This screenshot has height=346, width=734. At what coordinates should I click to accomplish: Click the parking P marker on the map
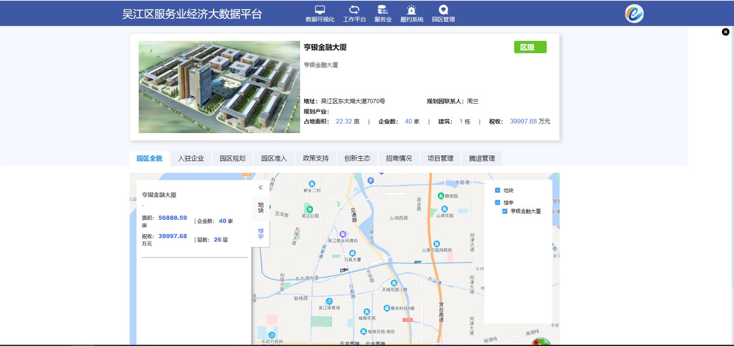(371, 181)
